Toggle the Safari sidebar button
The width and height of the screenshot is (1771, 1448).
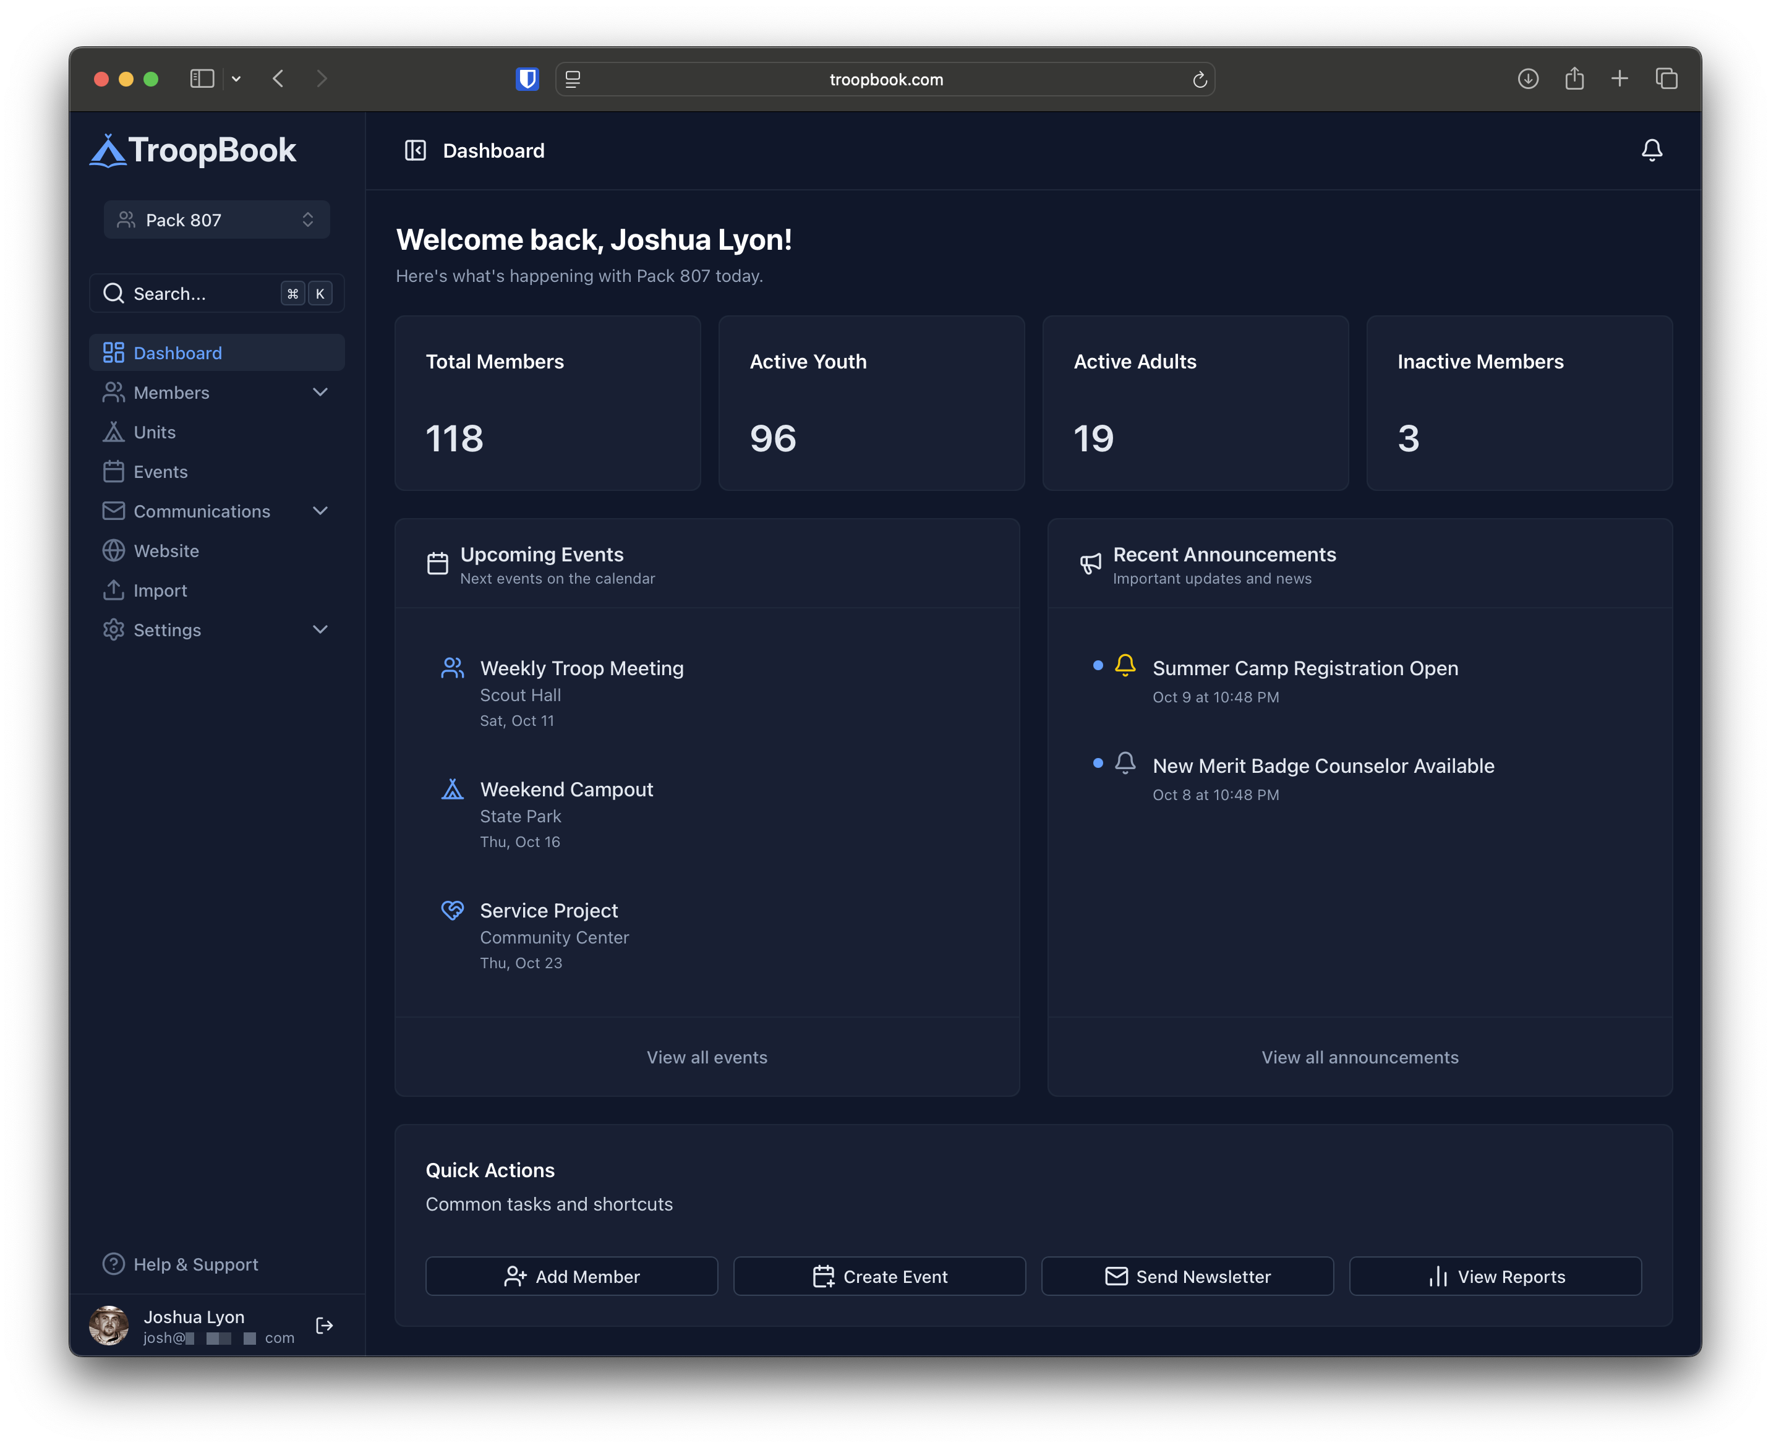202,79
